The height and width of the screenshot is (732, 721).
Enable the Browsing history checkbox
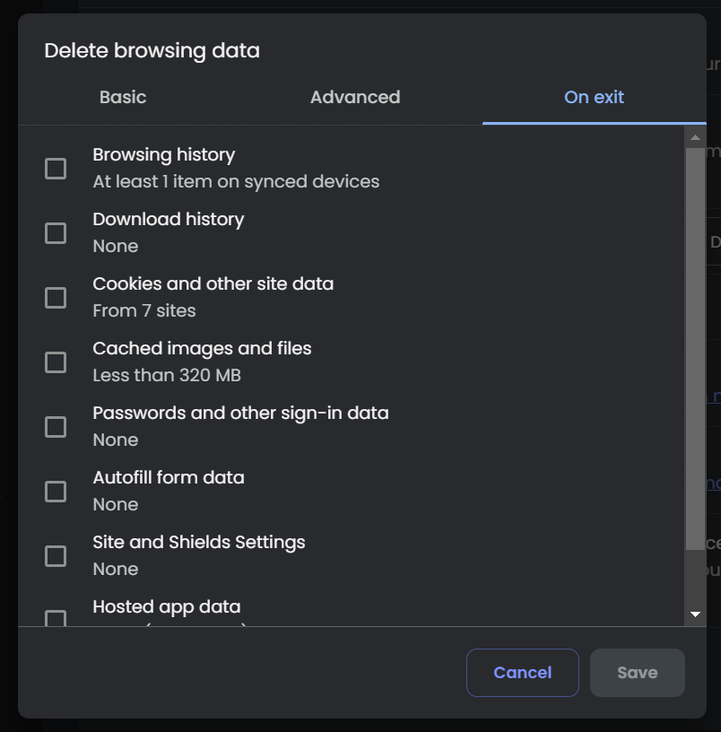coord(56,169)
